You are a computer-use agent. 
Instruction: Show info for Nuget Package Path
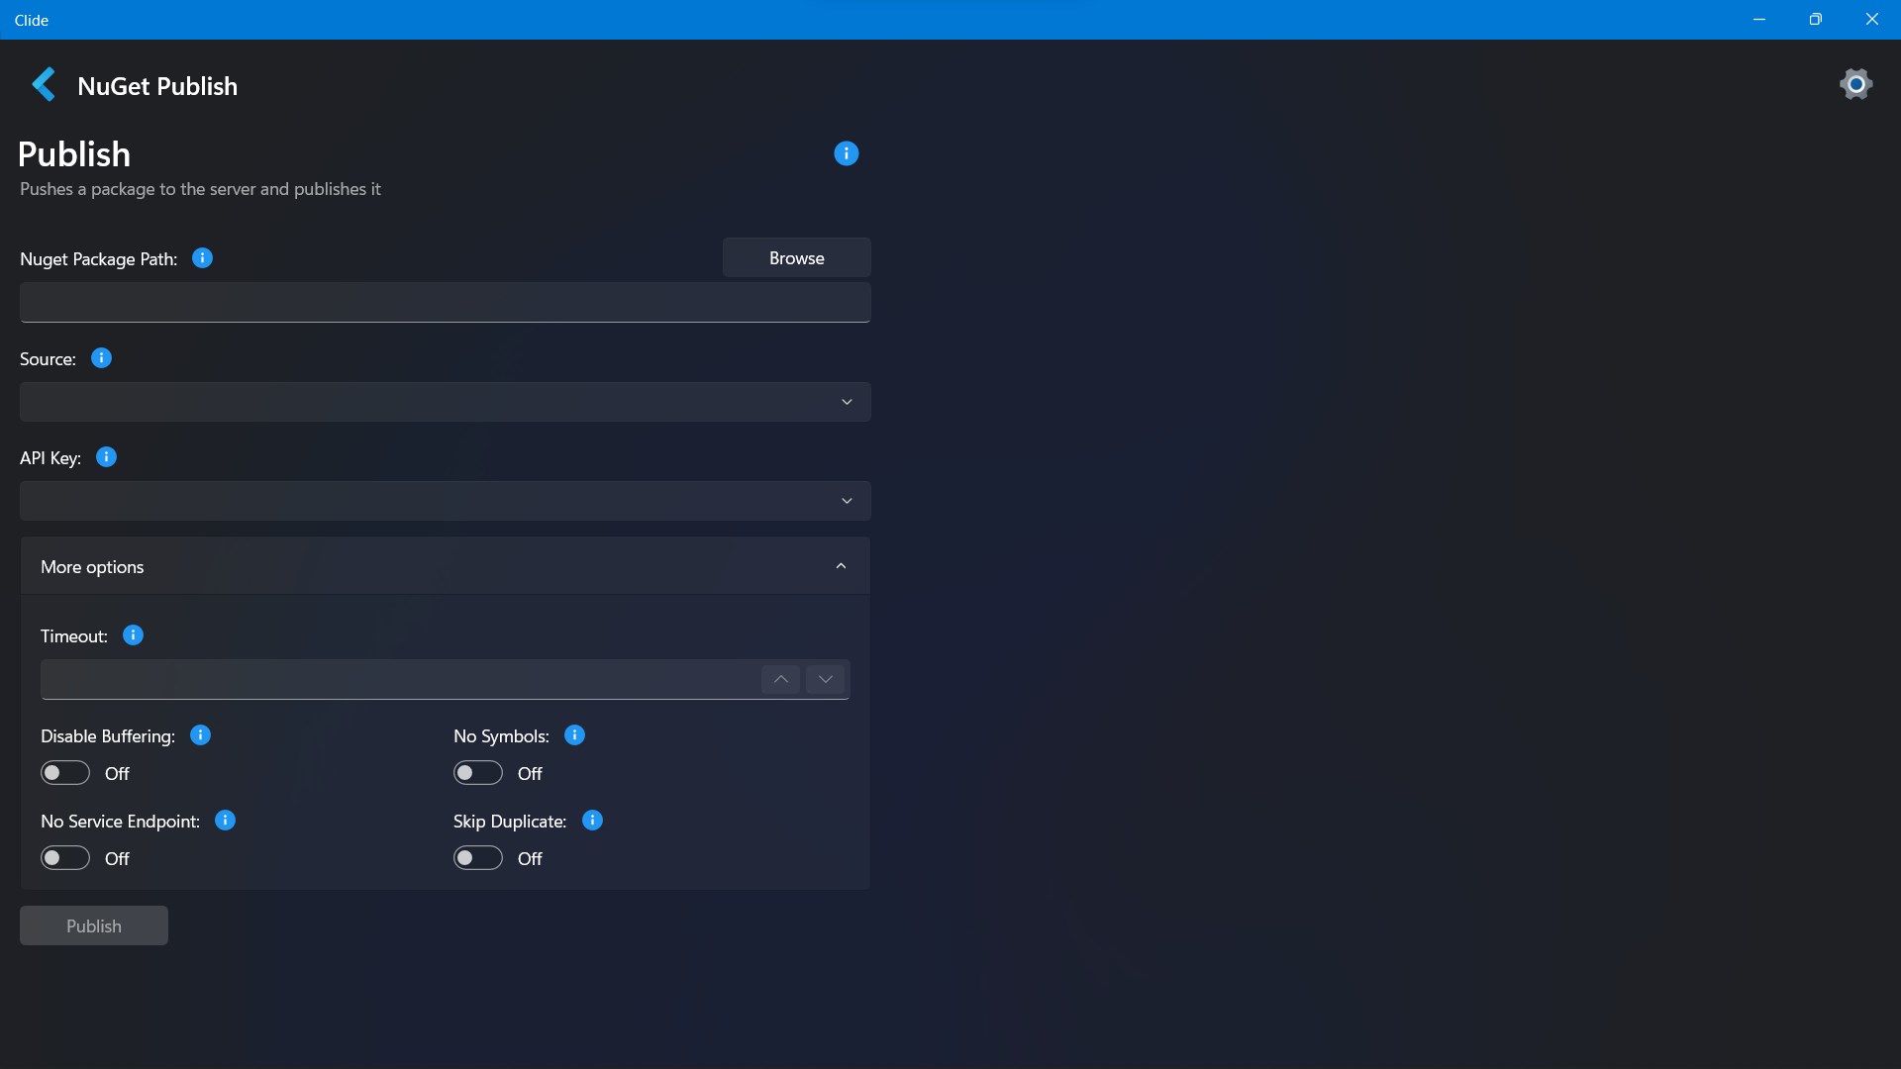[202, 258]
